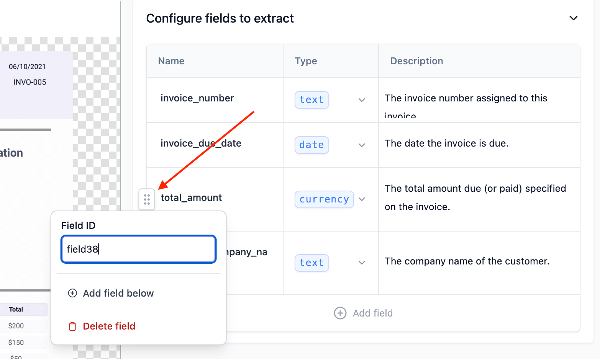Image resolution: width=600 pixels, height=359 pixels.
Task: Click the Field ID text input
Action: [138, 249]
